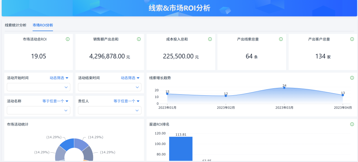Screen dimensions: 358x162
Task: Click info icon on 渠道ROI排名 chart
Action: tap(352, 124)
